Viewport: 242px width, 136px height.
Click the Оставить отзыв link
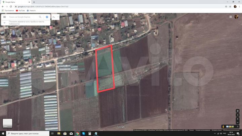(x=216, y=130)
